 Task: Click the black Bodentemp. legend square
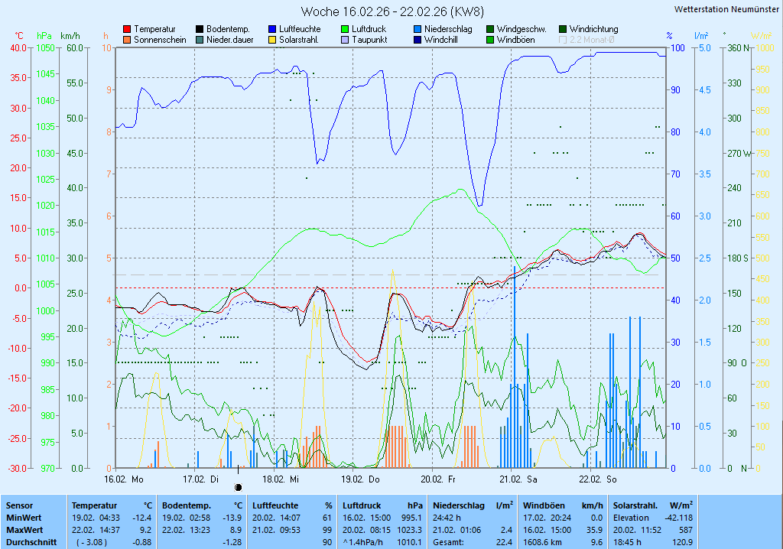200,29
